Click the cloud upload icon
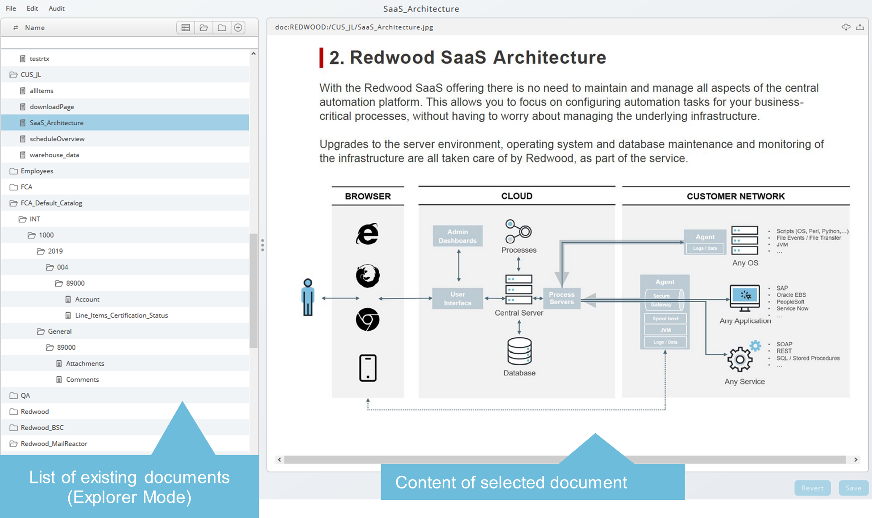Image resolution: width=872 pixels, height=518 pixels. pyautogui.click(x=846, y=27)
